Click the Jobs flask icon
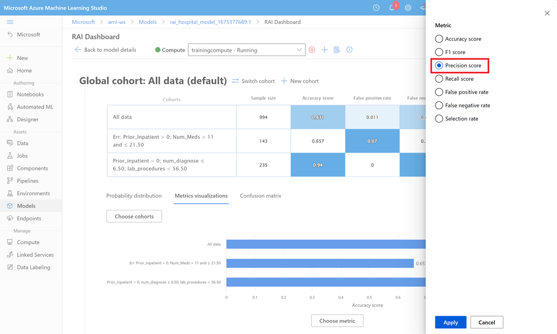The image size is (557, 334). tap(10, 156)
